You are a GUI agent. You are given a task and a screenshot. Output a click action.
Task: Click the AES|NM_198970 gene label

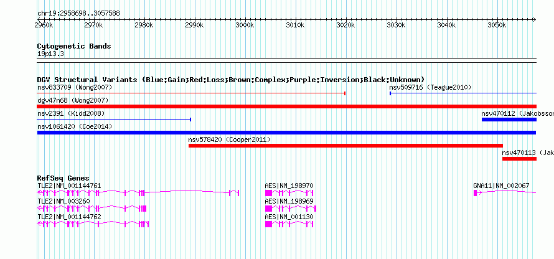(x=289, y=186)
